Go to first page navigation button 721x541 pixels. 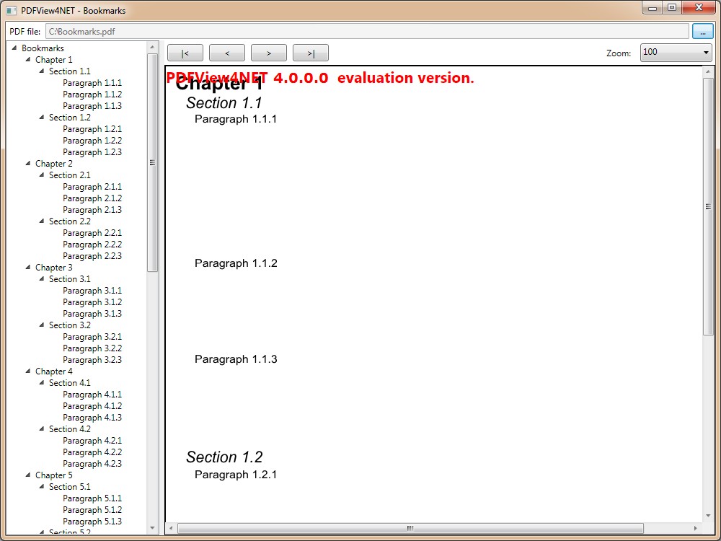[185, 53]
